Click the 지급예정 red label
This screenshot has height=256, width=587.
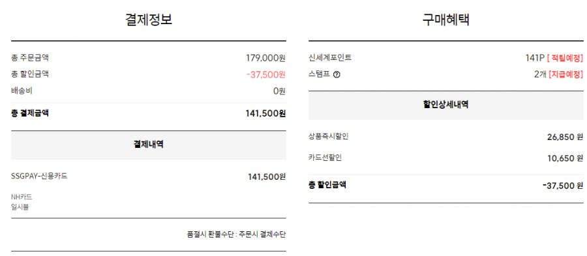pyautogui.click(x=566, y=74)
